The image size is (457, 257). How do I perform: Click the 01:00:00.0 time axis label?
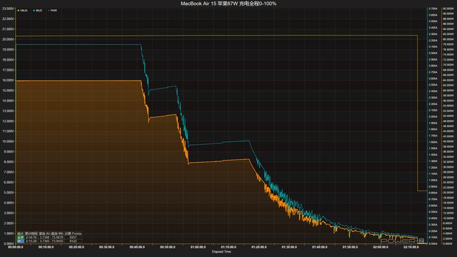tap(198, 247)
